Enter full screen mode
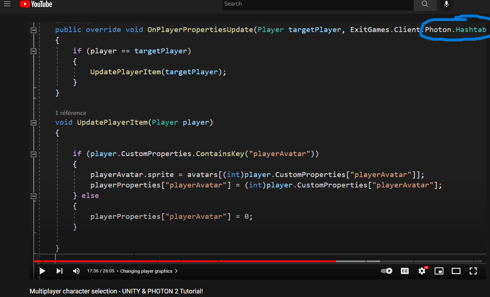The height and width of the screenshot is (297, 490). coord(473,271)
